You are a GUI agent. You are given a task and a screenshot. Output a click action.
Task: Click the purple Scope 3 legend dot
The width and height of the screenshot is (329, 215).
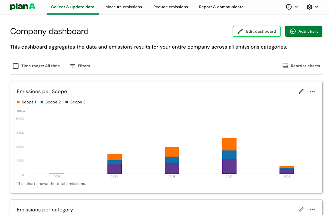tap(67, 102)
